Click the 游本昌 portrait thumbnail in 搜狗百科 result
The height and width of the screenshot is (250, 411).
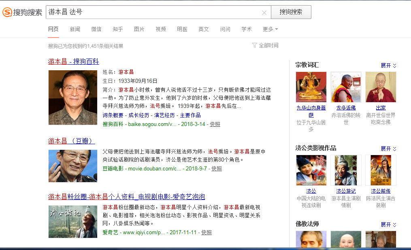(73, 97)
